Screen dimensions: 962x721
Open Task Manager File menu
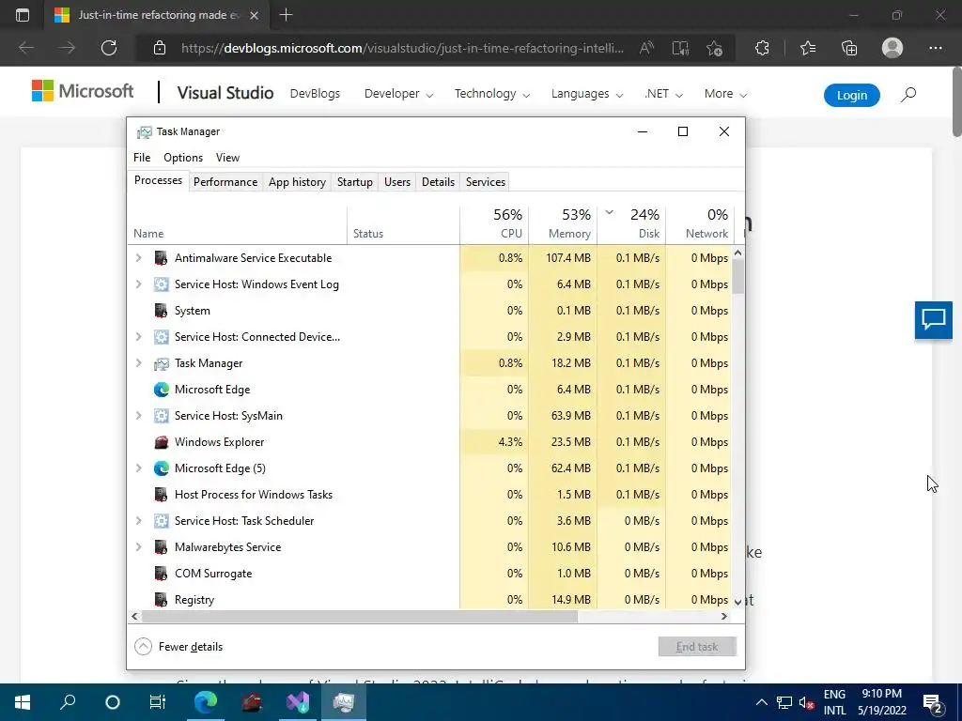[142, 158]
